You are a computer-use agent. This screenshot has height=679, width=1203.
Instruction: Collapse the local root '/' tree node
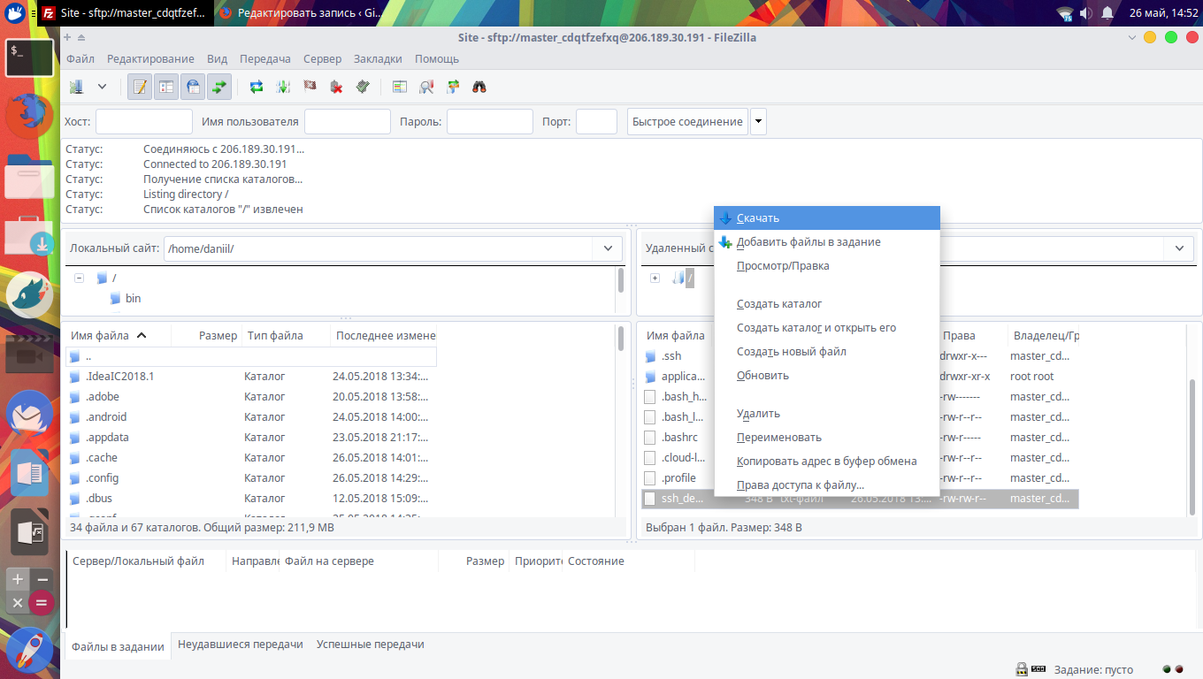coord(80,278)
